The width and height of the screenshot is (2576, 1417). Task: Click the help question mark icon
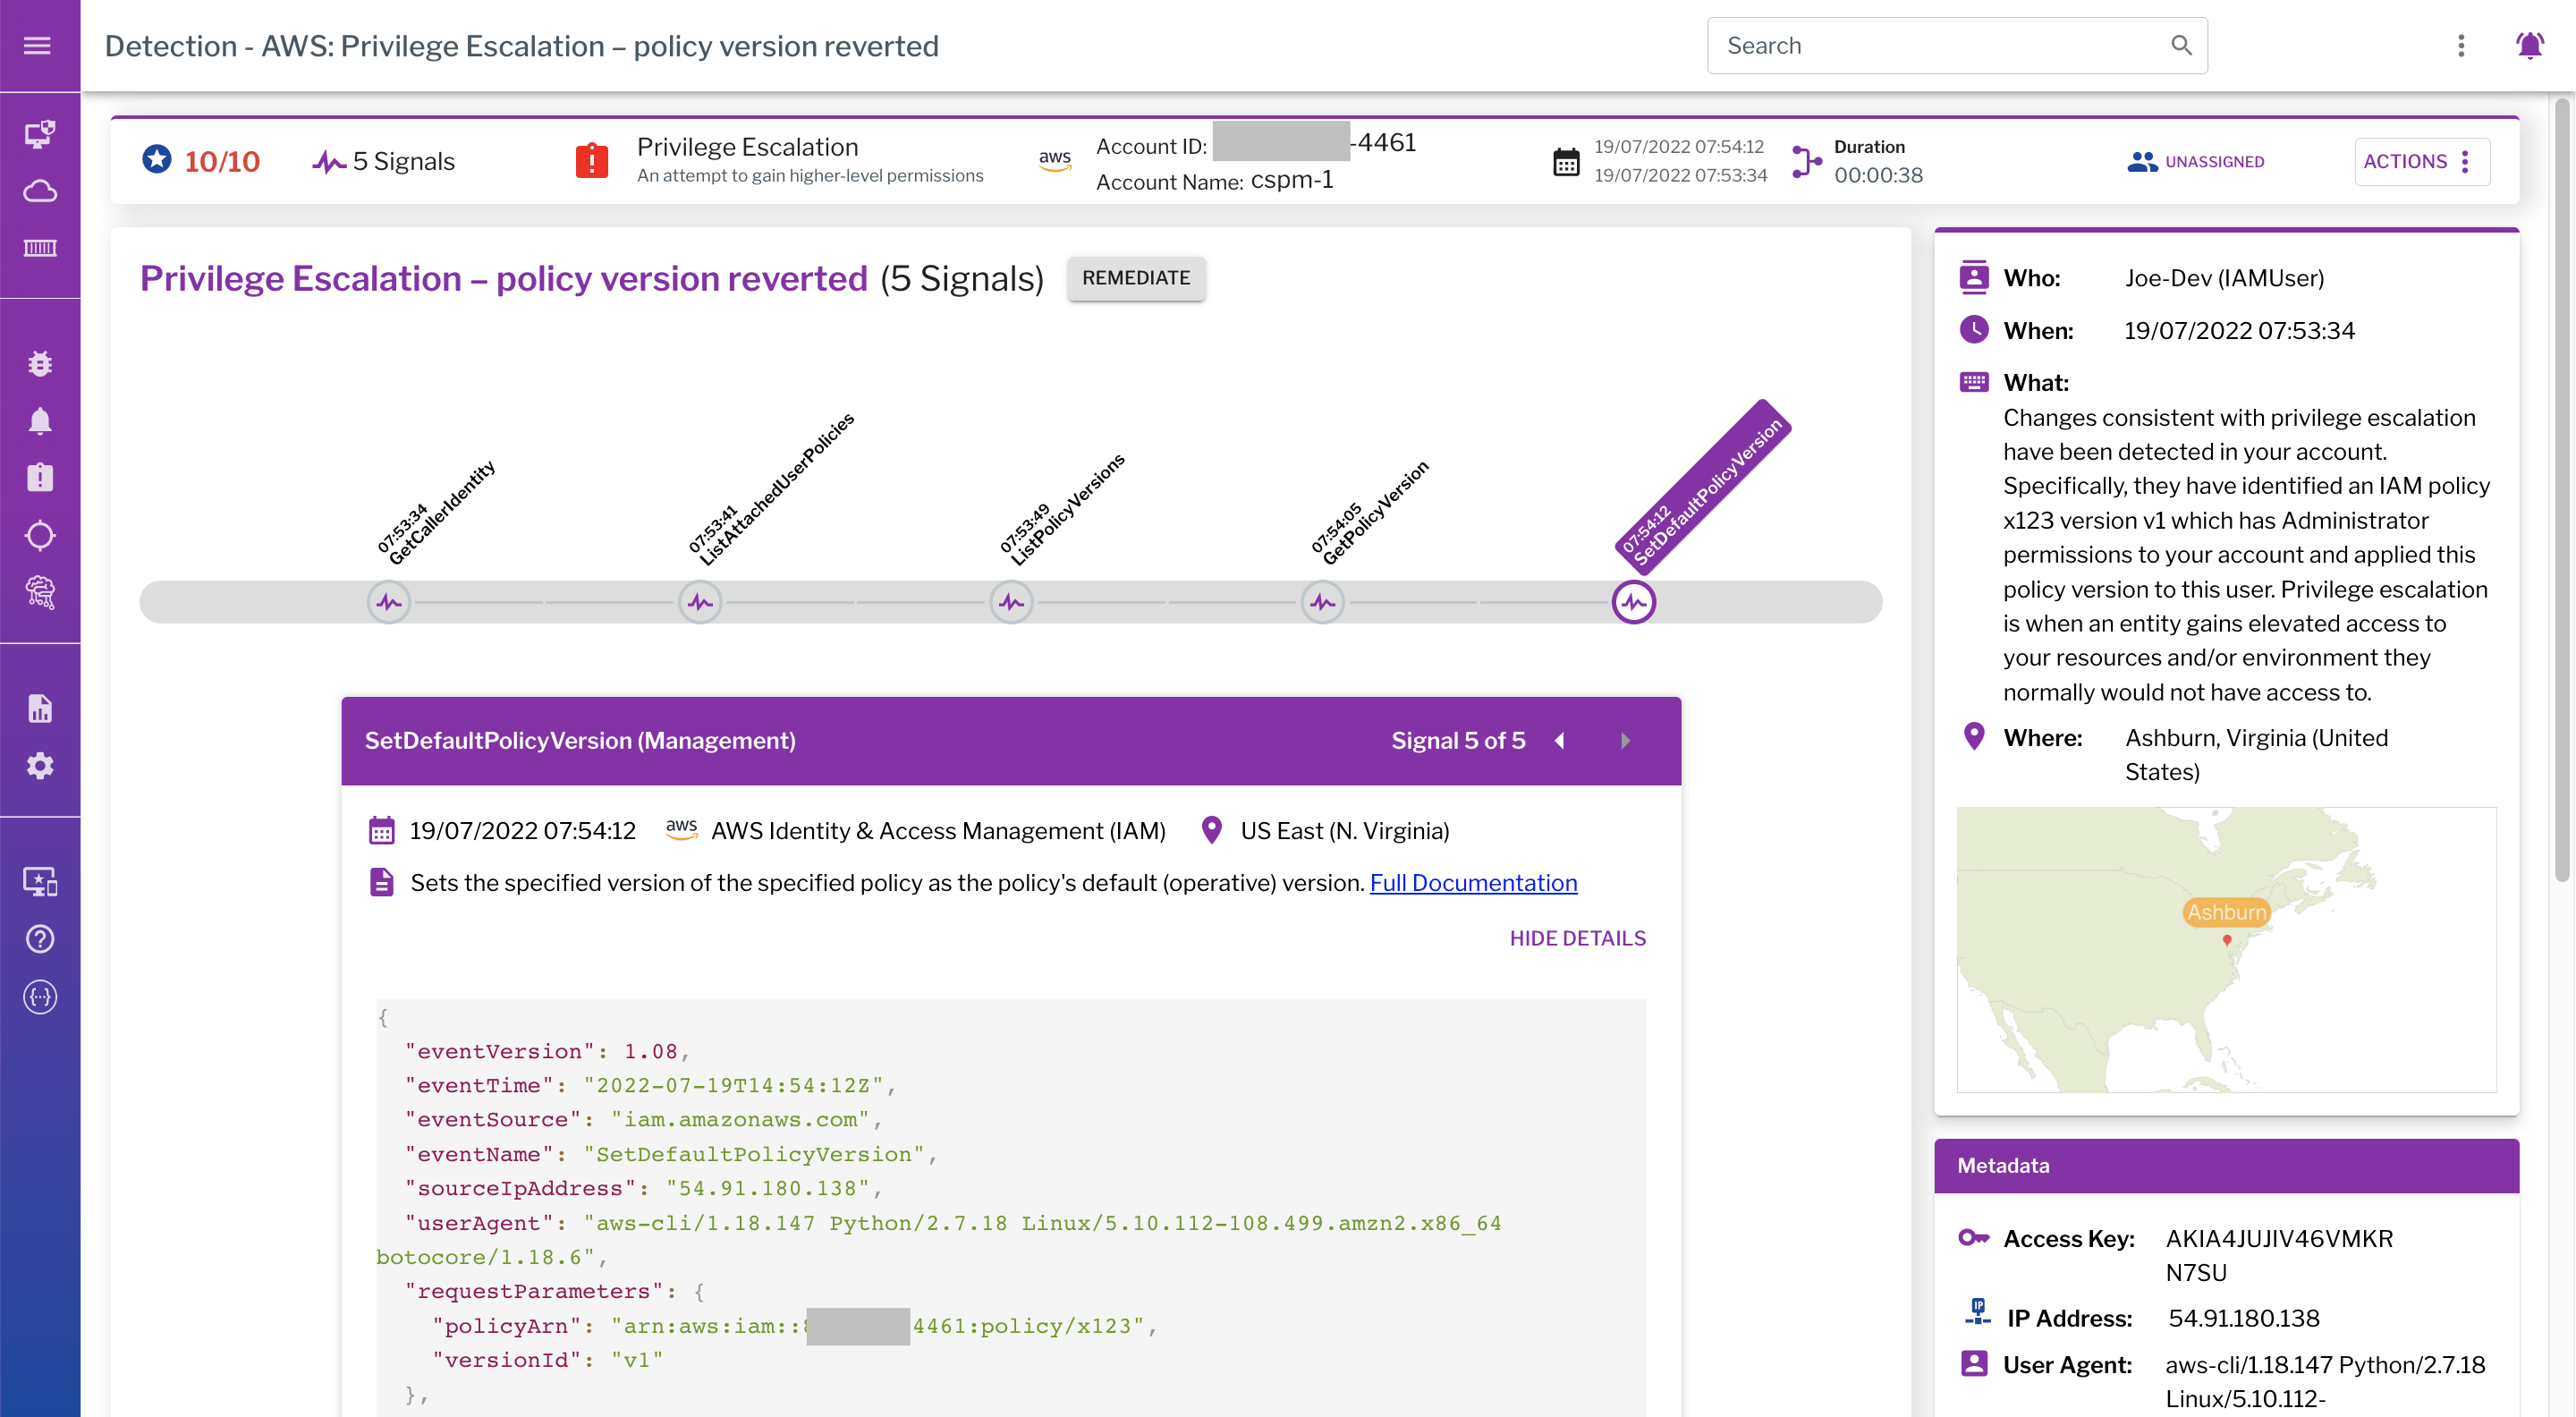pyautogui.click(x=40, y=939)
